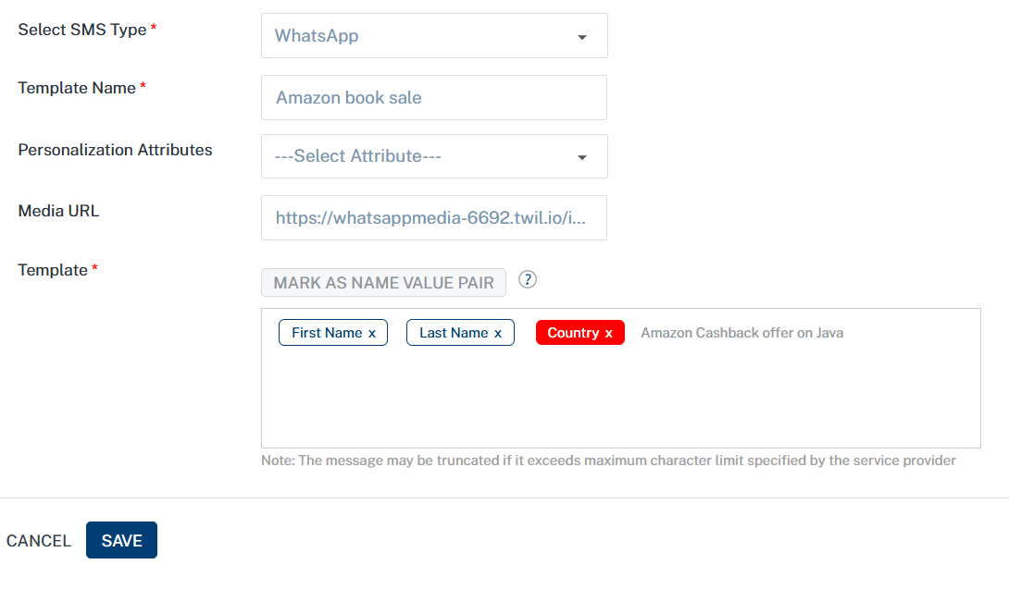
Task: Click the WhatsApp dropdown arrow
Action: [x=582, y=37]
